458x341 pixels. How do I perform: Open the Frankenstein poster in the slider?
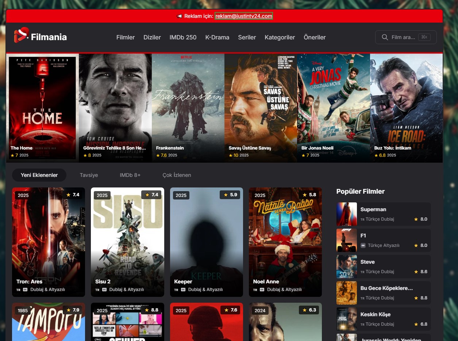point(188,108)
